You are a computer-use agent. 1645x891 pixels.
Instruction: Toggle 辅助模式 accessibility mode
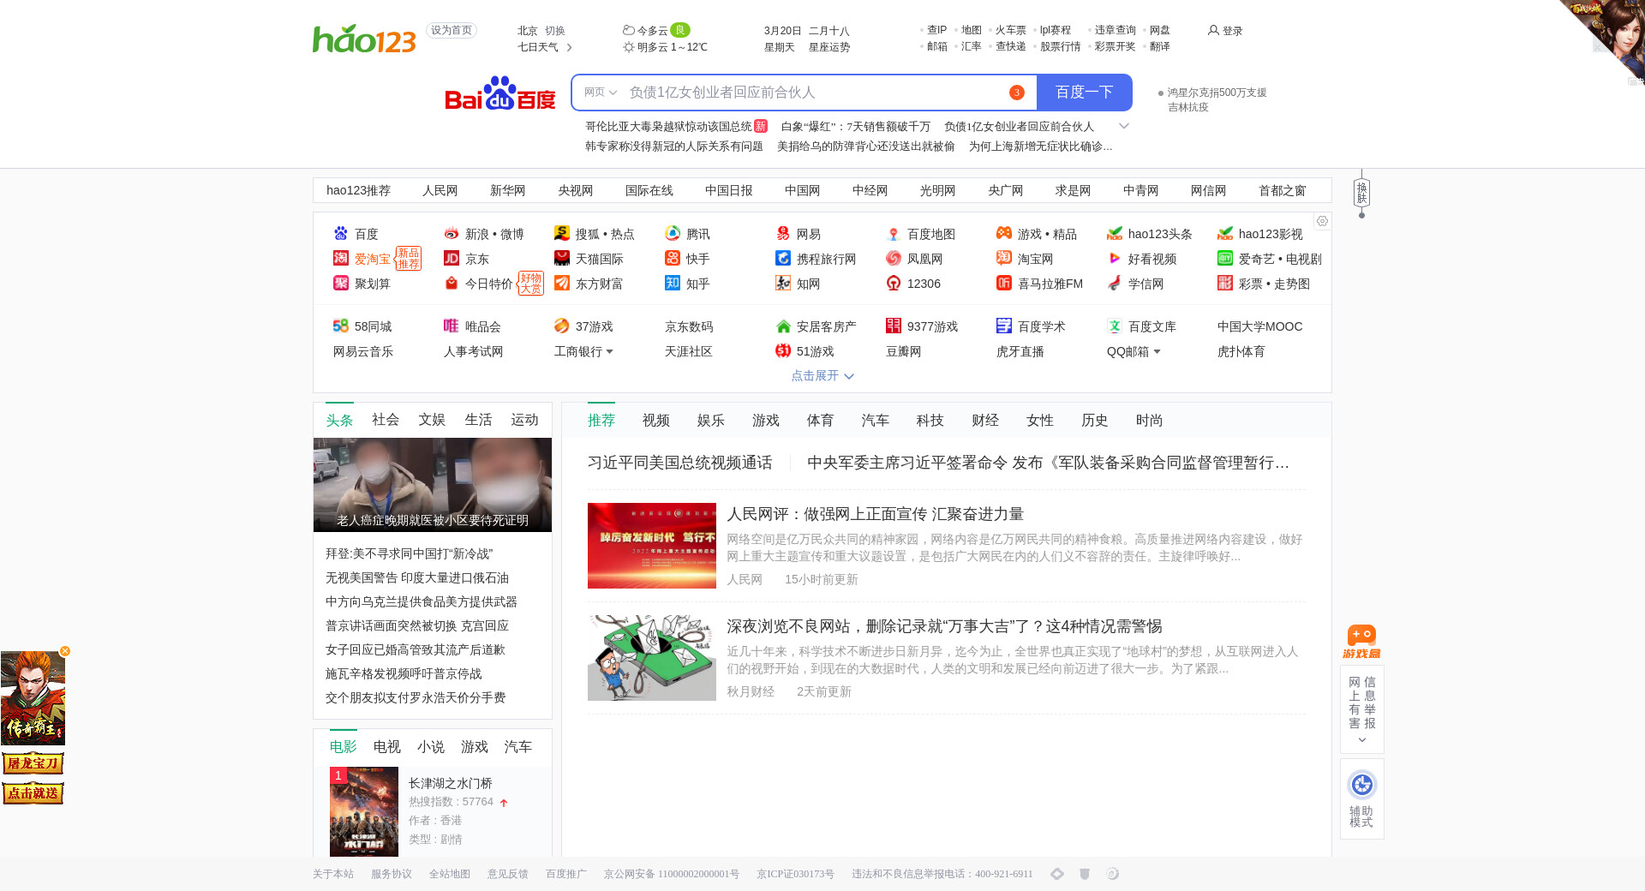click(1361, 798)
